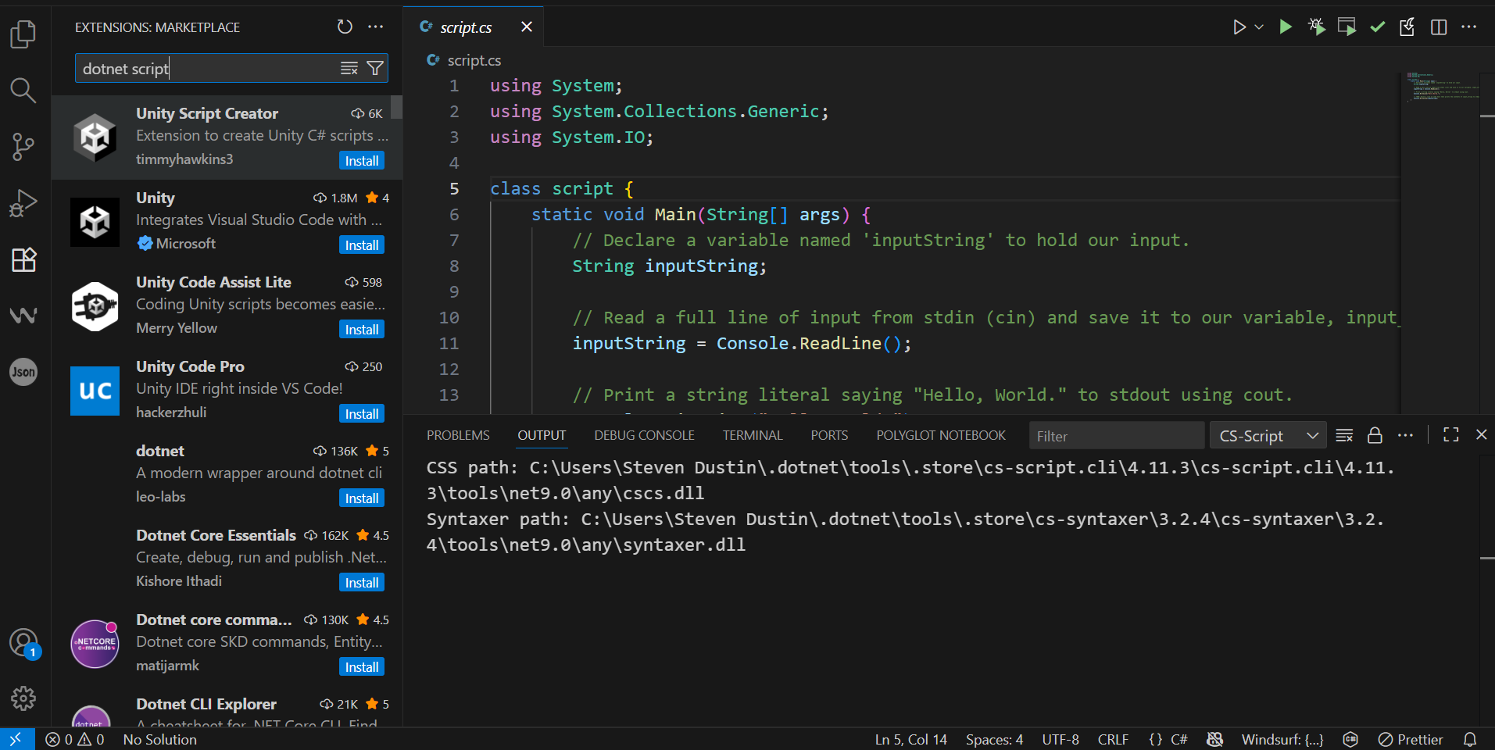Click the filter extensions funnel icon
The height and width of the screenshot is (750, 1495).
tap(375, 69)
